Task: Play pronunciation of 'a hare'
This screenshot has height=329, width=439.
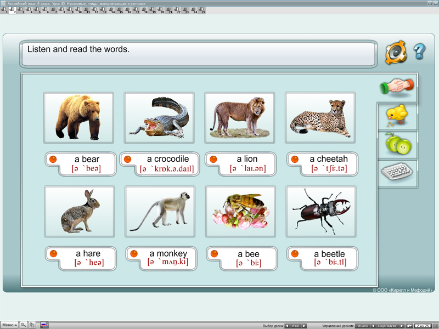Action: coord(53,253)
